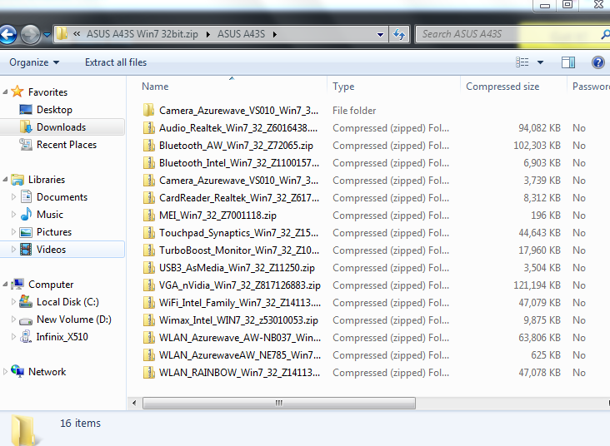Click the horizontal scrollbar thumb

click(279, 403)
